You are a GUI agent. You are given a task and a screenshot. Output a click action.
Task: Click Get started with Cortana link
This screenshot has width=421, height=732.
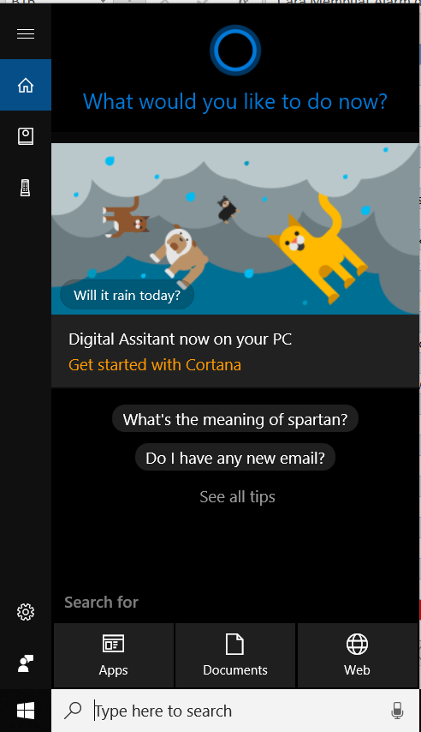click(155, 364)
